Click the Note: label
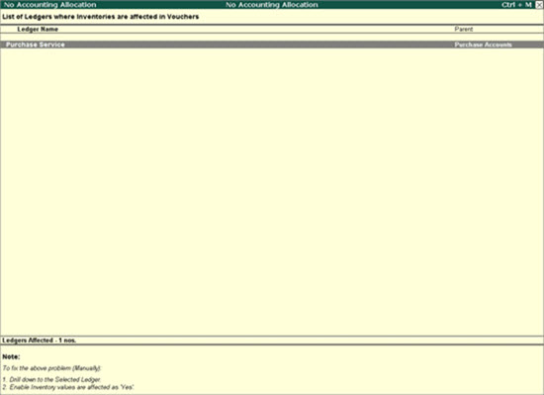Viewport: 544px width, 395px height. (x=11, y=356)
